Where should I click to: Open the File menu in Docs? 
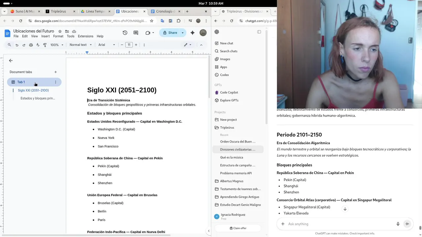pyautogui.click(x=16, y=36)
